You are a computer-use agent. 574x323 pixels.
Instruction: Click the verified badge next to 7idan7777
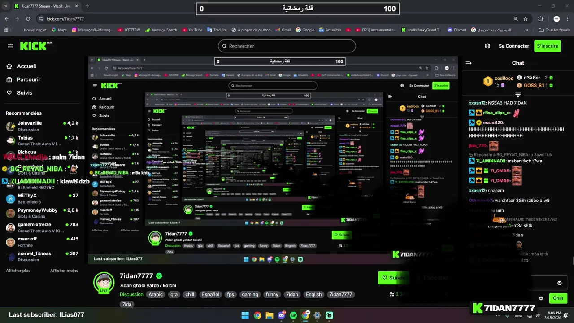click(x=159, y=276)
